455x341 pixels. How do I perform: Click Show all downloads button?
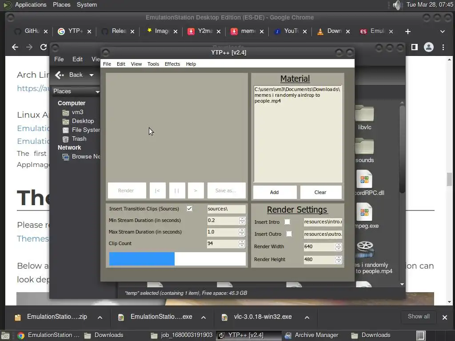[x=419, y=317]
